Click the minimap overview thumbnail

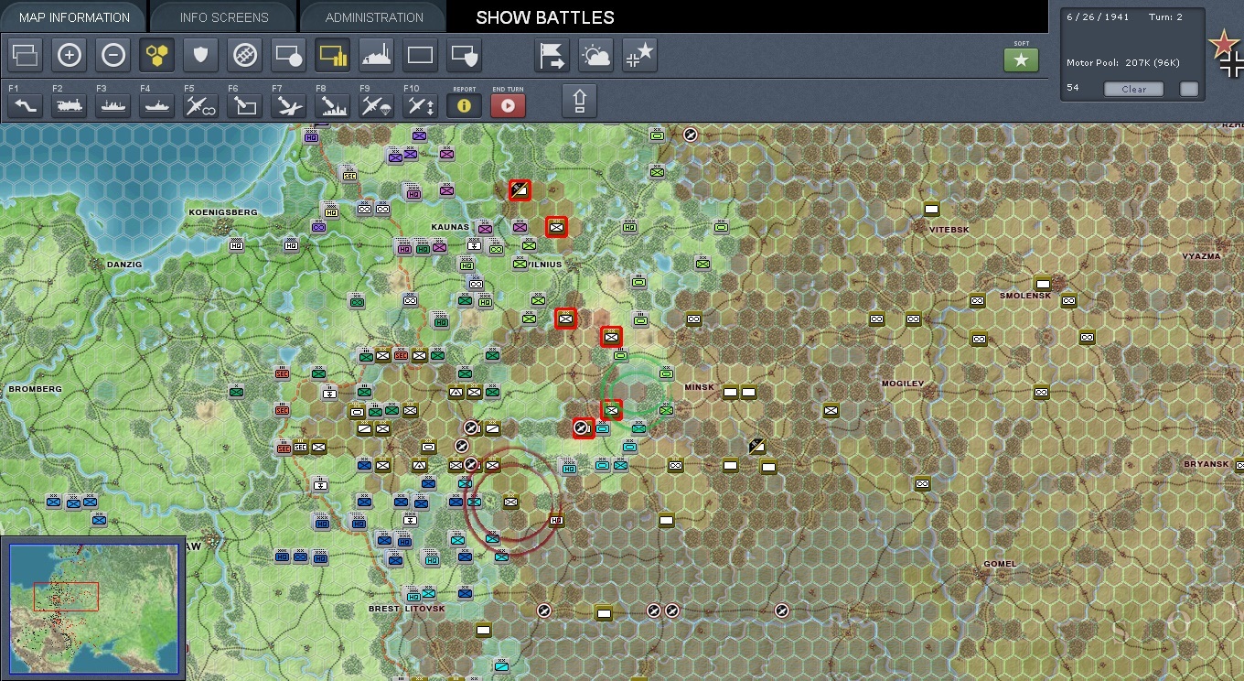tap(93, 609)
